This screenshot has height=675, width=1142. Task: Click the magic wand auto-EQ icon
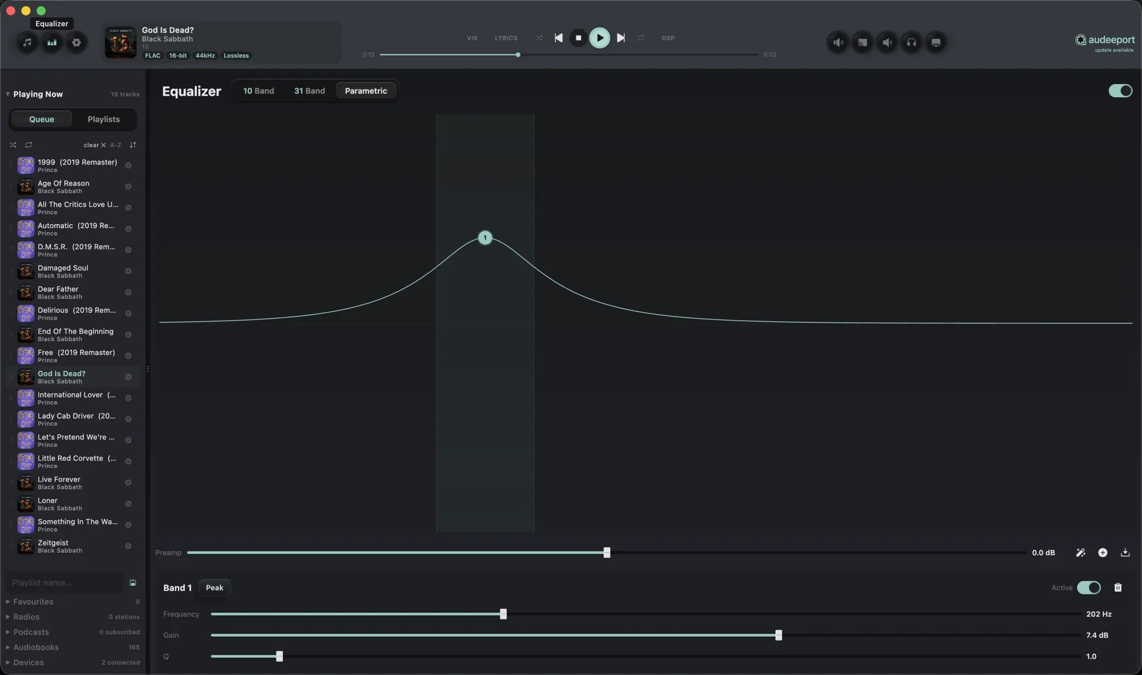click(1081, 553)
